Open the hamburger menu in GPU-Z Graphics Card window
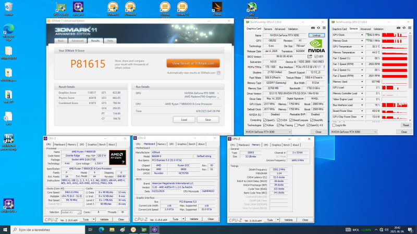 [x=324, y=28]
